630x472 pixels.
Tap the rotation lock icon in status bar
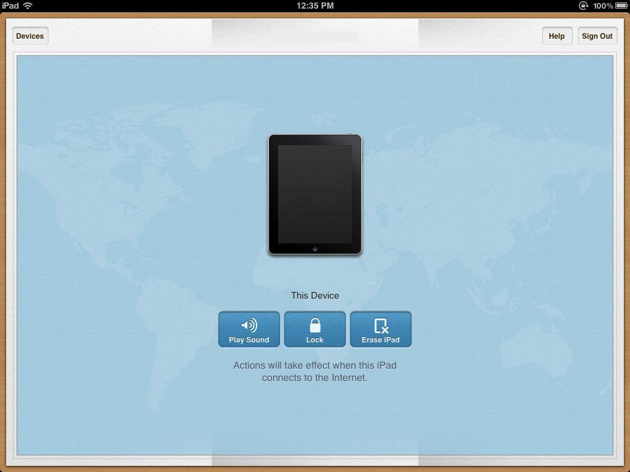(x=583, y=6)
